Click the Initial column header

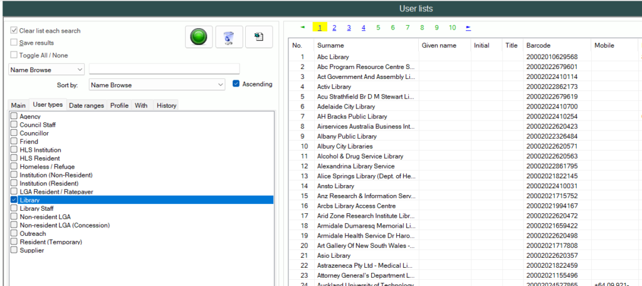(x=487, y=46)
